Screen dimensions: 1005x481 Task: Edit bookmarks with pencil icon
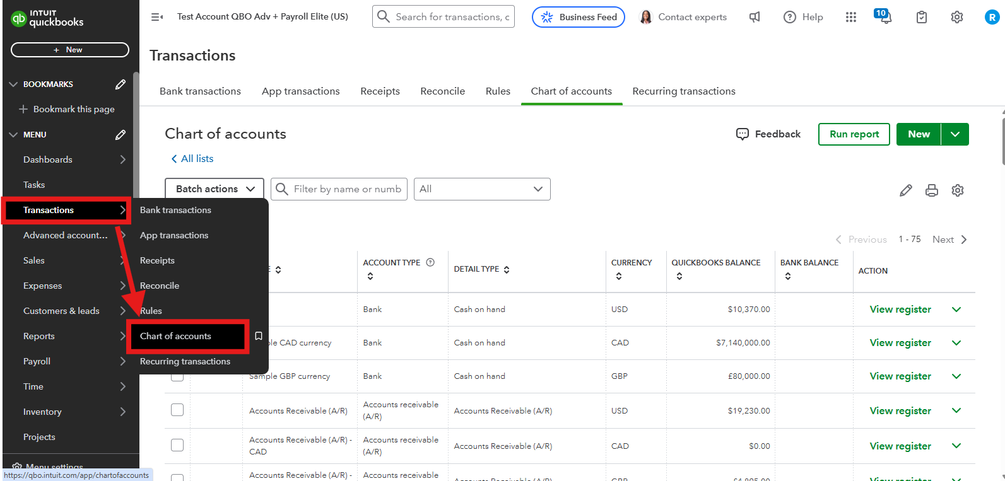(120, 84)
